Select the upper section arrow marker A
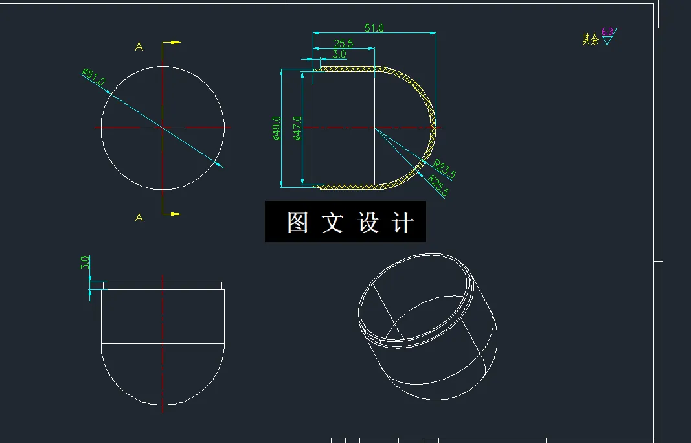The width and height of the screenshot is (691, 443). pos(139,46)
